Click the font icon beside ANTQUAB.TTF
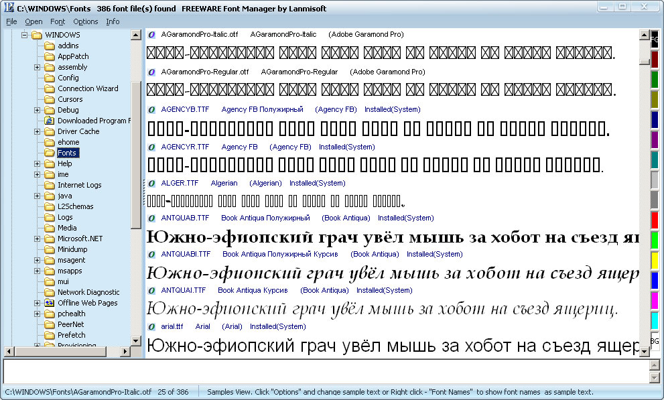This screenshot has height=400, width=664. pyautogui.click(x=151, y=218)
